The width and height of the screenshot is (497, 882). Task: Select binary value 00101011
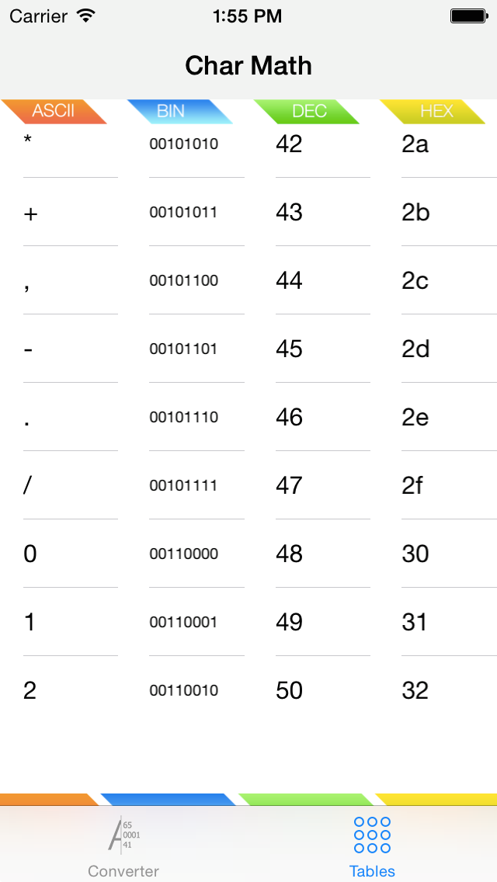tap(183, 212)
